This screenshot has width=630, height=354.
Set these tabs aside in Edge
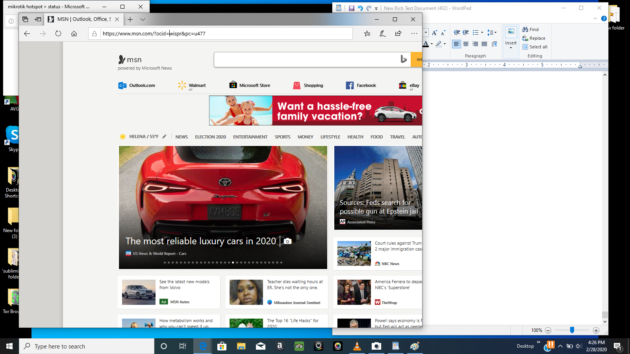pyautogui.click(x=38, y=19)
